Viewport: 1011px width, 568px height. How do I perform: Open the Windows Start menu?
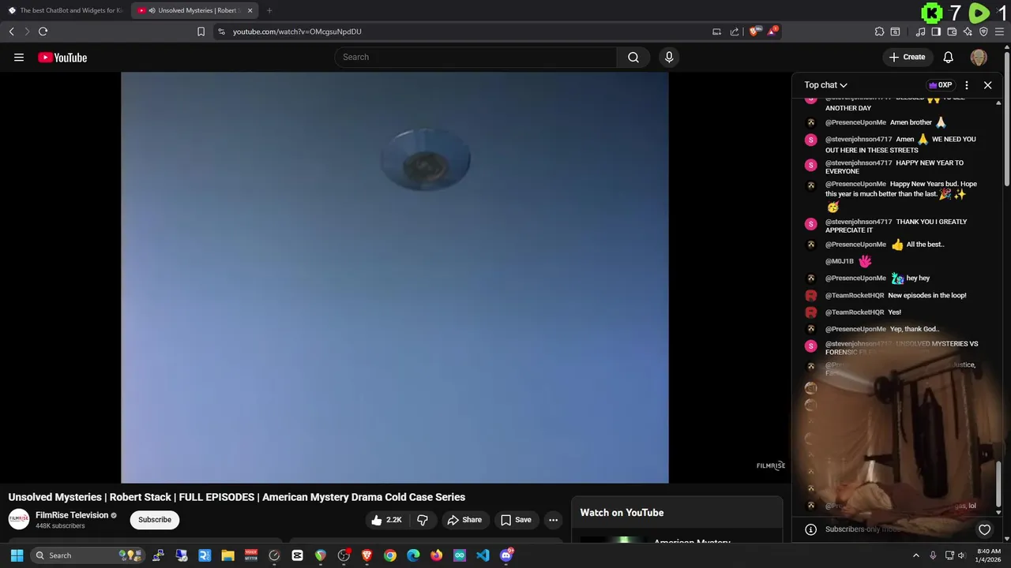coord(17,555)
